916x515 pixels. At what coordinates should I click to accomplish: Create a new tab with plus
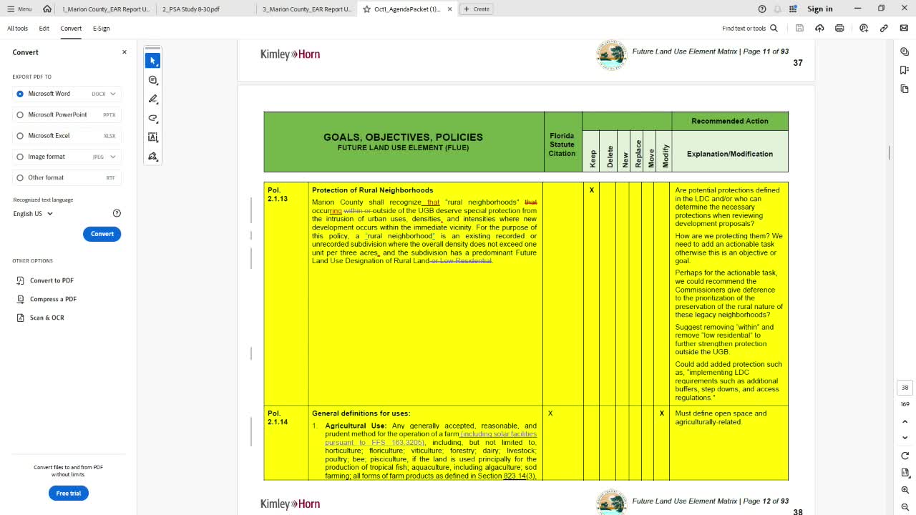(477, 9)
